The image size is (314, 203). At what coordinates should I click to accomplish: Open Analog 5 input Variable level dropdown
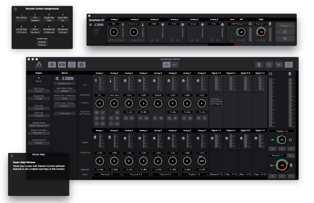point(157,95)
